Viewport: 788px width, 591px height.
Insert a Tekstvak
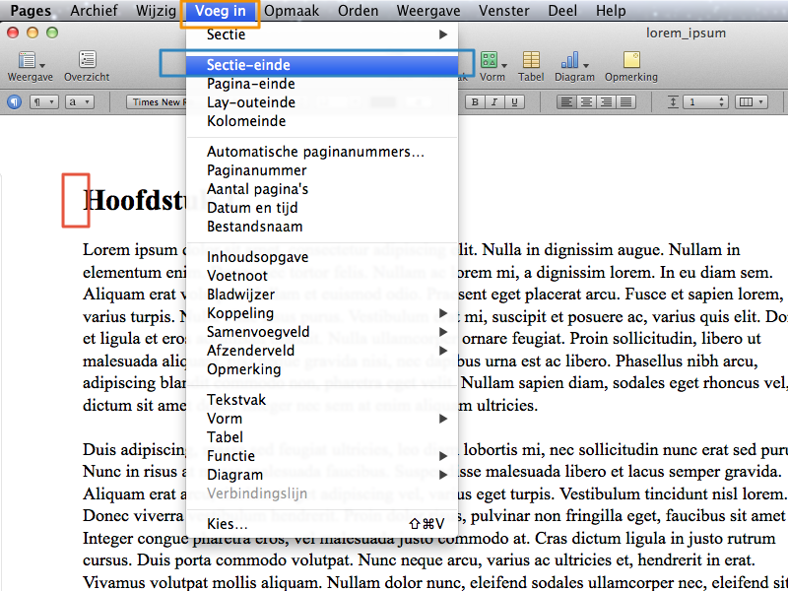tap(322, 400)
